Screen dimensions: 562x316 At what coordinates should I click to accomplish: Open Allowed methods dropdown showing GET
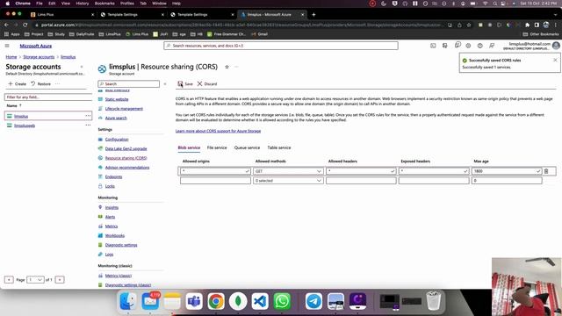(288, 171)
